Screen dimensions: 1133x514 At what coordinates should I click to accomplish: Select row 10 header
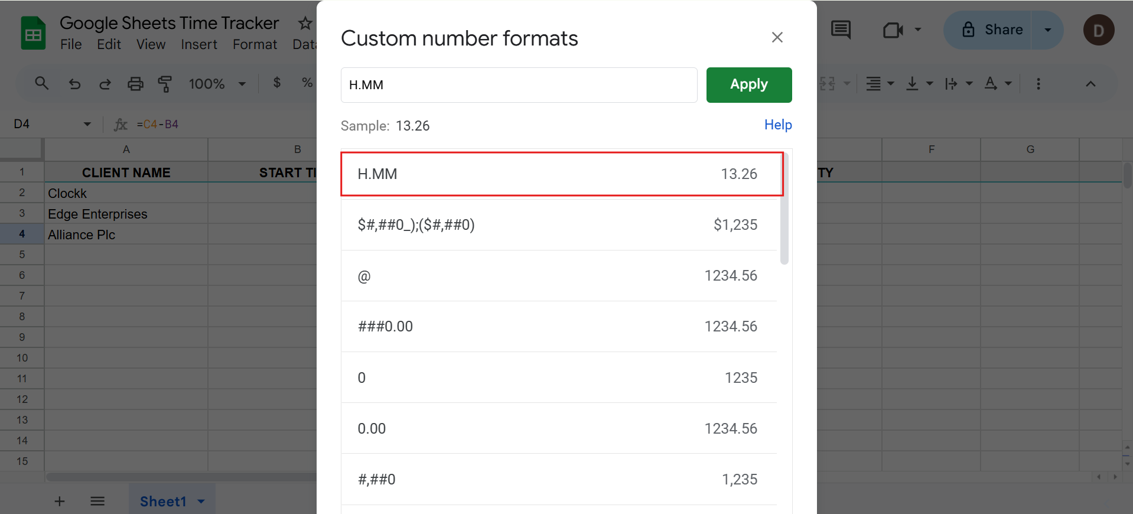[x=22, y=358]
